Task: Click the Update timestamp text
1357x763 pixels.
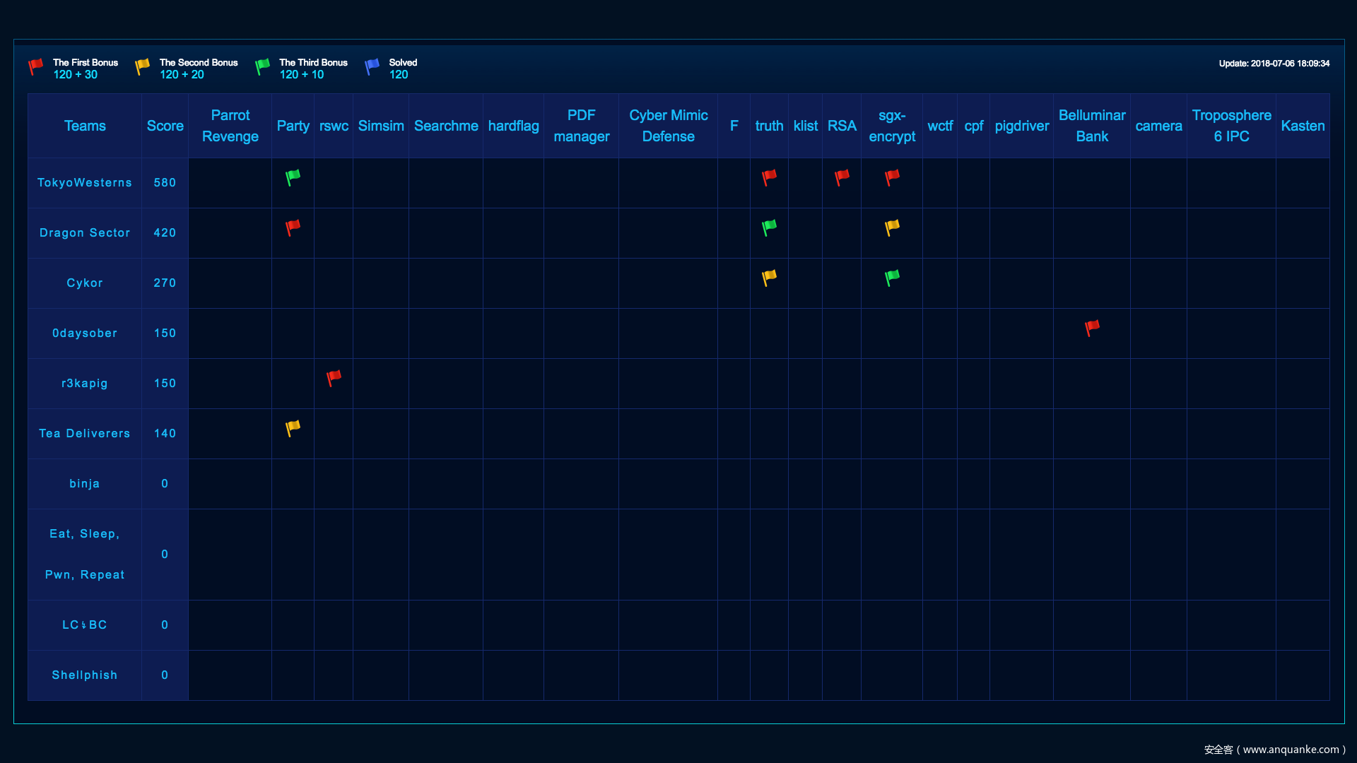Action: (1274, 64)
